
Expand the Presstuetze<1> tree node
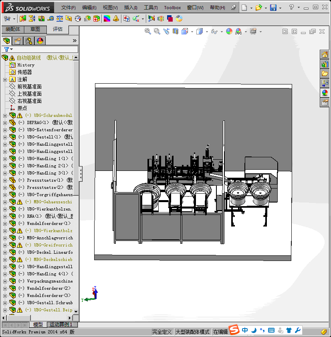tap(5, 181)
